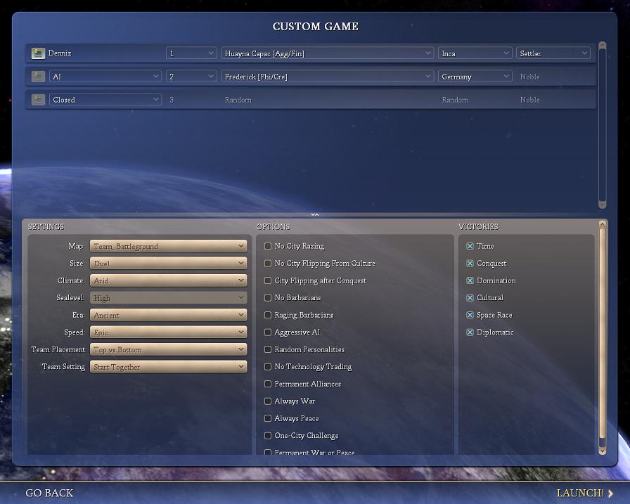Image resolution: width=630 pixels, height=504 pixels.
Task: Check No Technology Trading
Action: [x=268, y=367]
